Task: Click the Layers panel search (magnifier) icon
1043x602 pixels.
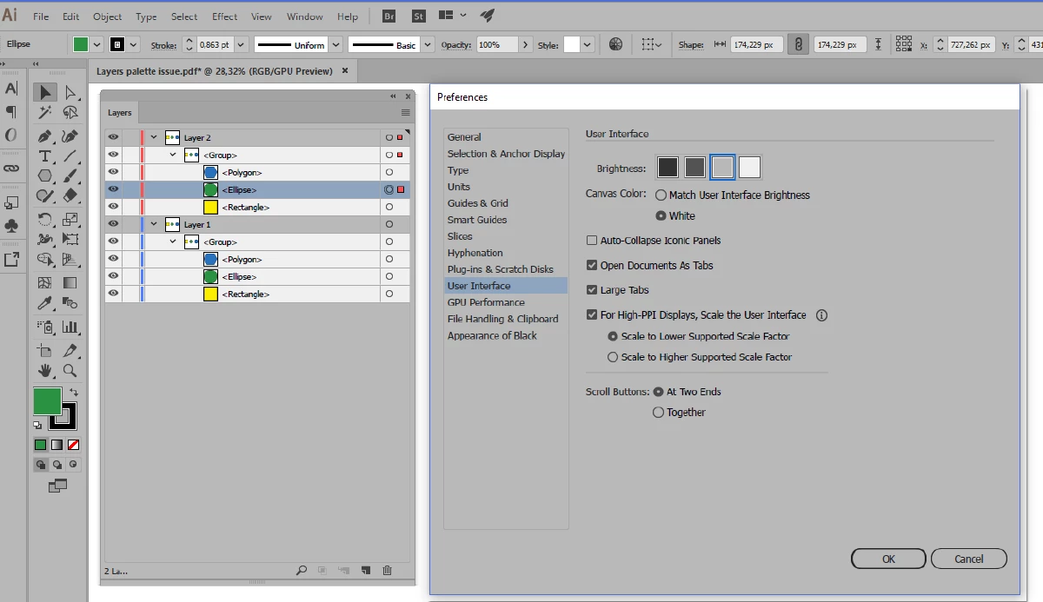Action: tap(302, 571)
